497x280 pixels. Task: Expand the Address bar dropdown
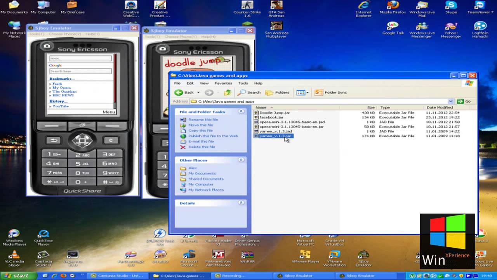pyautogui.click(x=450, y=101)
